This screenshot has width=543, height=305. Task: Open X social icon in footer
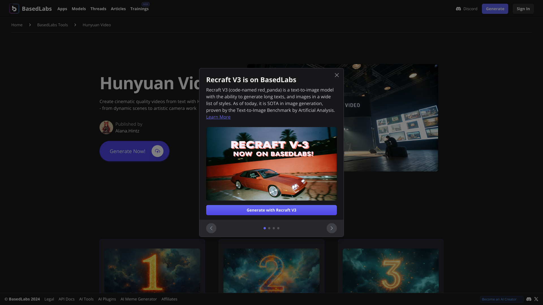(x=536, y=299)
